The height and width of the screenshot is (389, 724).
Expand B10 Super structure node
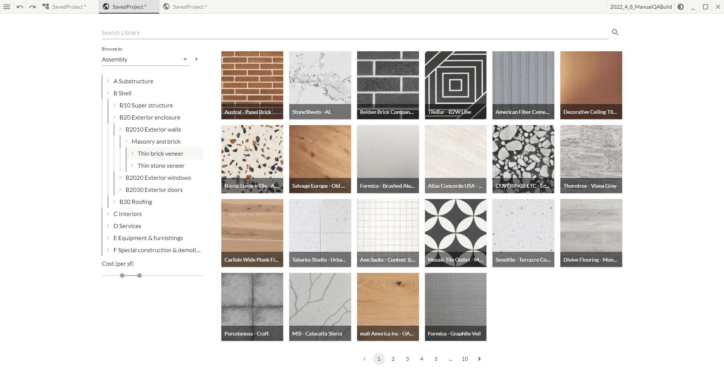(114, 105)
